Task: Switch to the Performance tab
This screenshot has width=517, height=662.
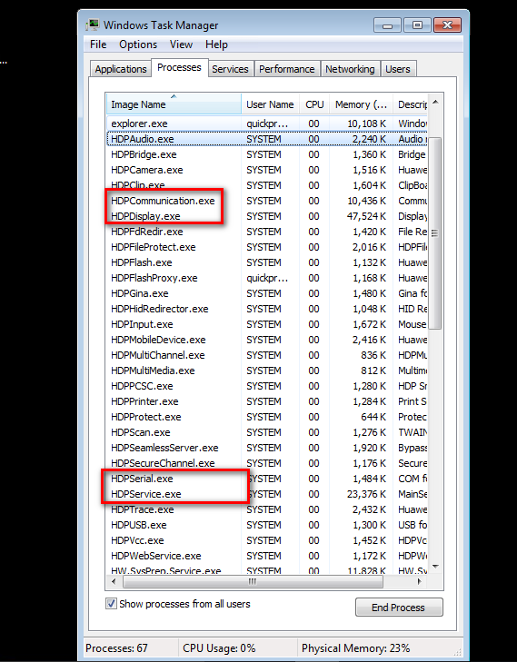Action: coord(287,69)
